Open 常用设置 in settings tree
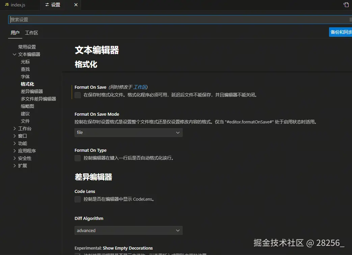Screen dimensions: 352x255 pyautogui.click(x=27, y=47)
